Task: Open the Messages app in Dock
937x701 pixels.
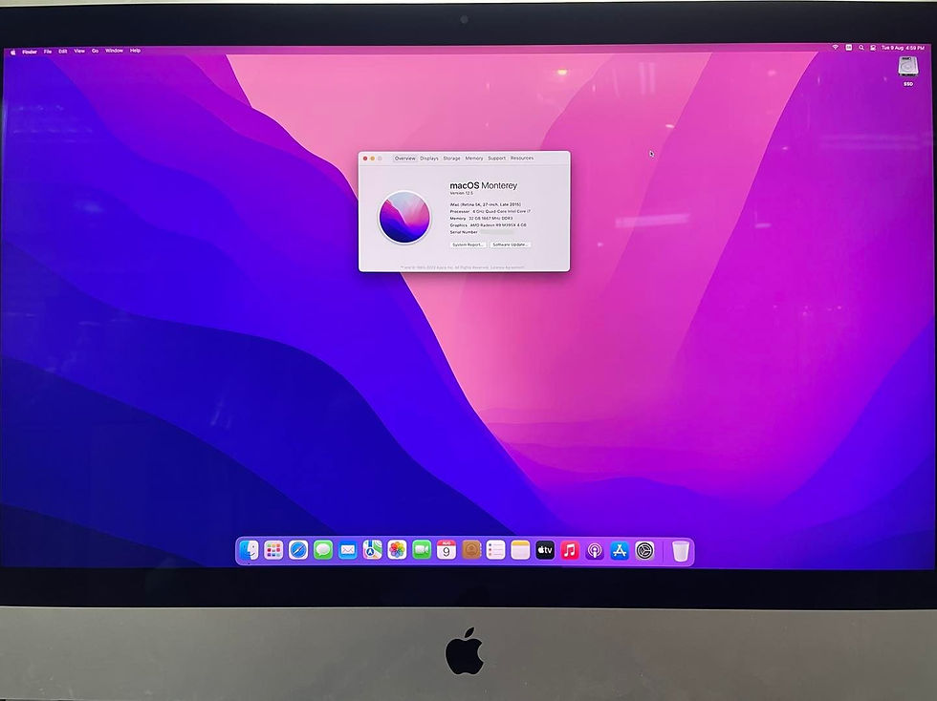Action: point(323,550)
